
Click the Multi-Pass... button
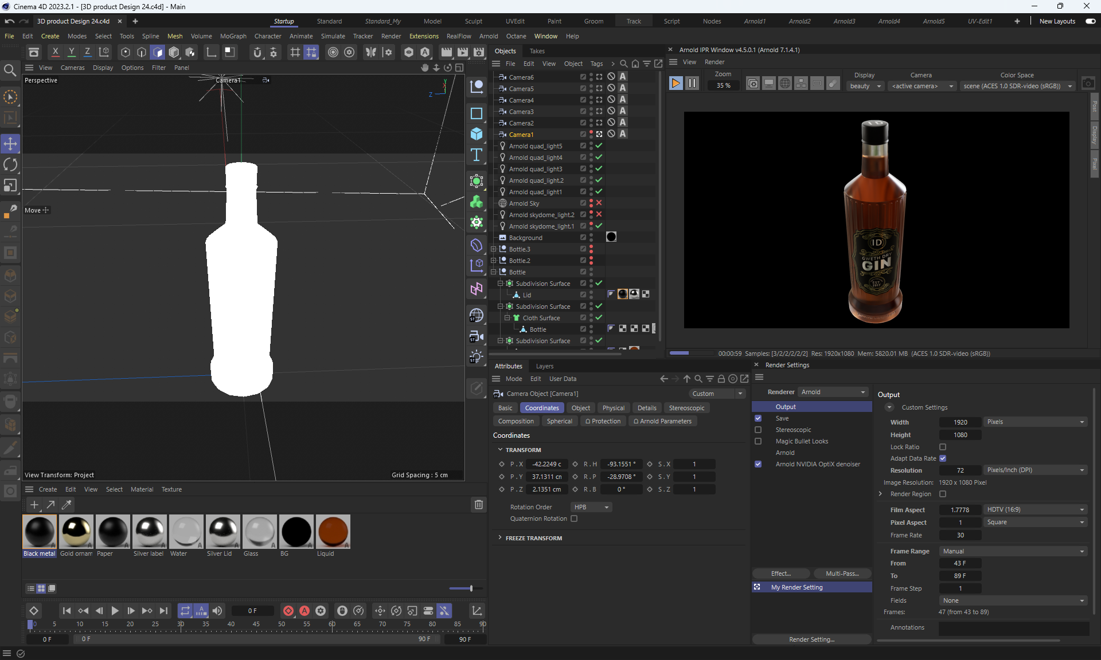coord(842,573)
